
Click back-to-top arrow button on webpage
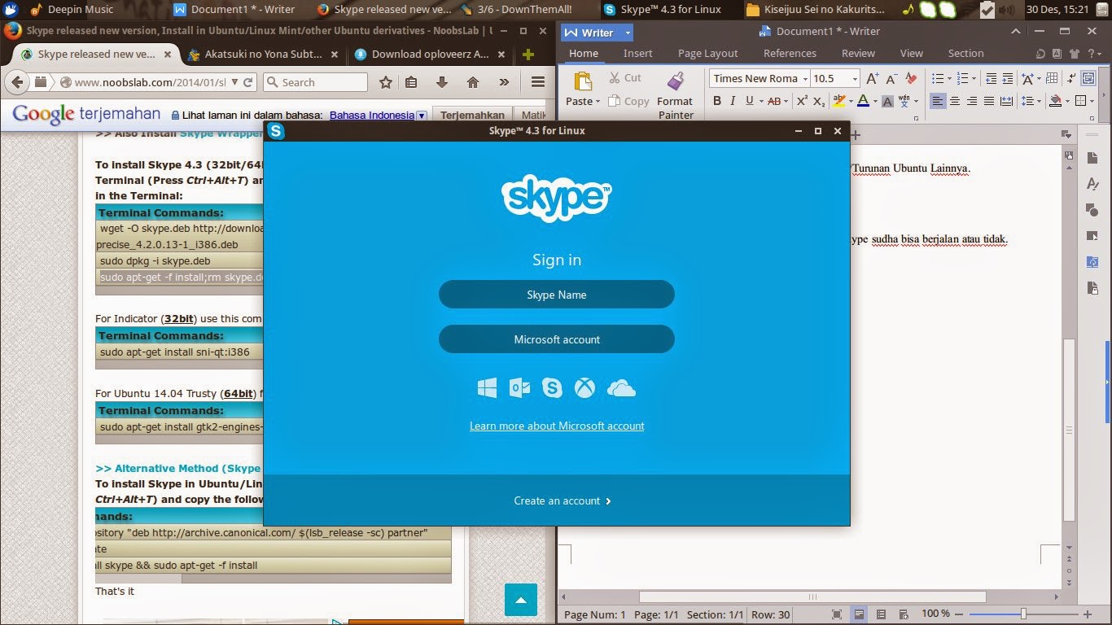[521, 600]
